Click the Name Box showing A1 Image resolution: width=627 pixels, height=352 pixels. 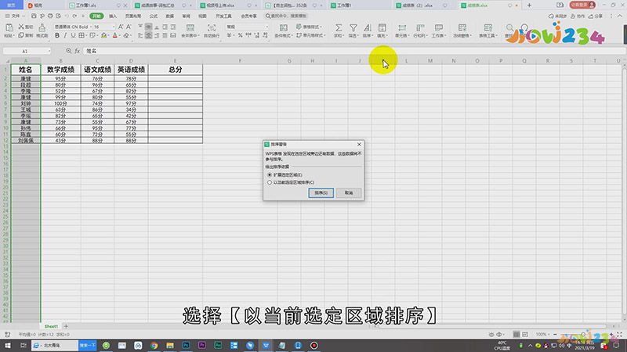[x=25, y=51]
